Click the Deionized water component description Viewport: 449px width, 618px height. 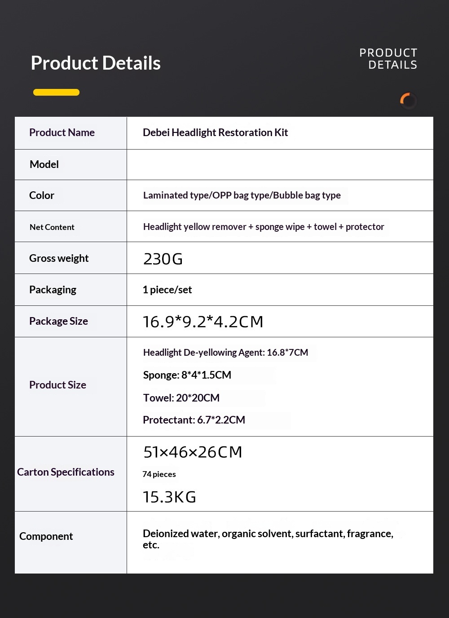point(268,539)
